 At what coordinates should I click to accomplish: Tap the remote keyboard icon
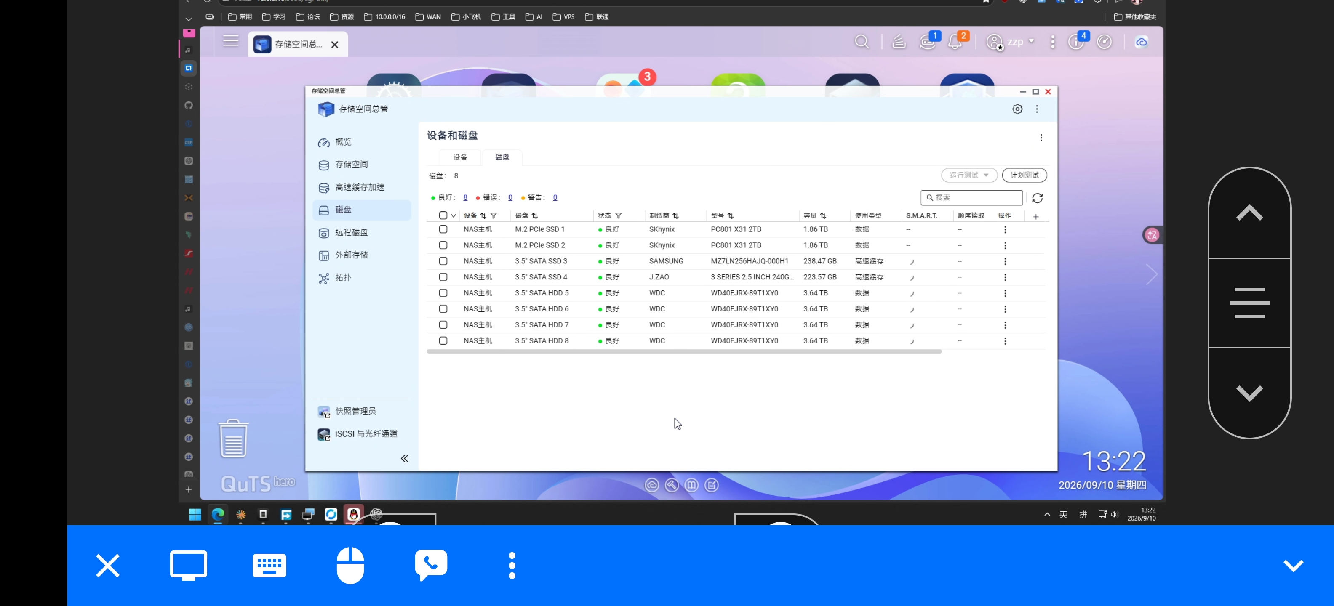coord(269,565)
